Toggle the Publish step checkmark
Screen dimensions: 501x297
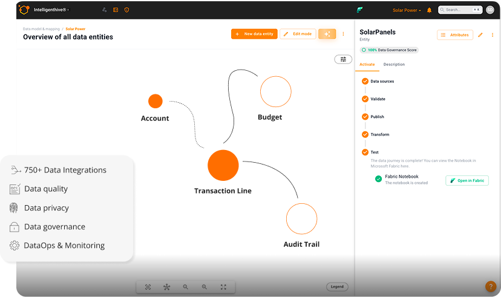click(365, 117)
